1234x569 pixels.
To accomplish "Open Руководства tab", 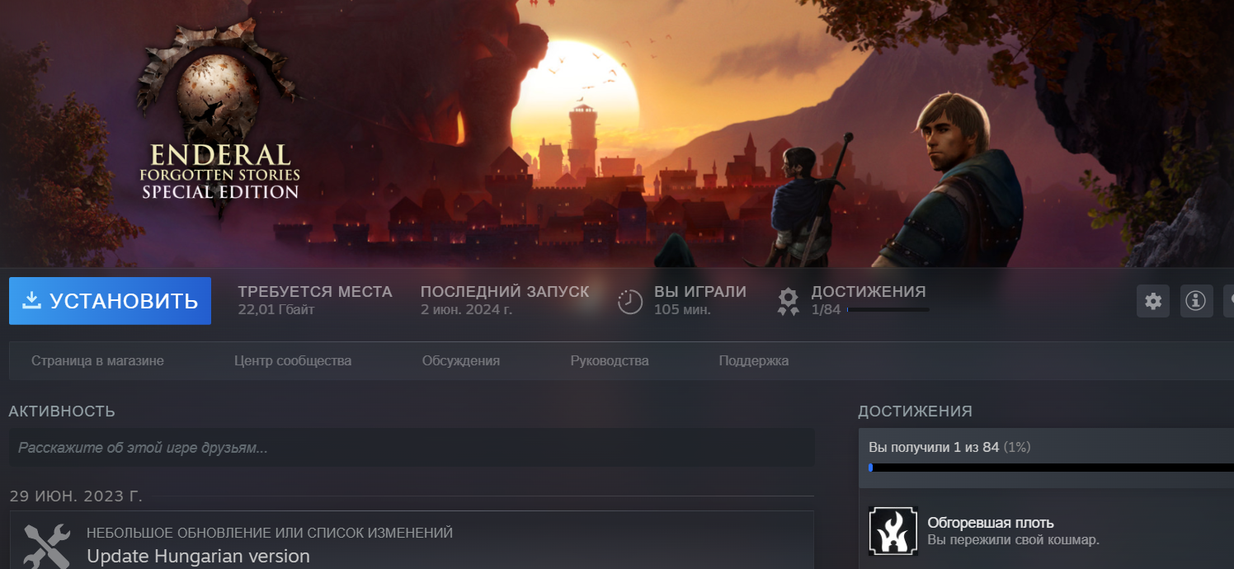I will point(610,361).
